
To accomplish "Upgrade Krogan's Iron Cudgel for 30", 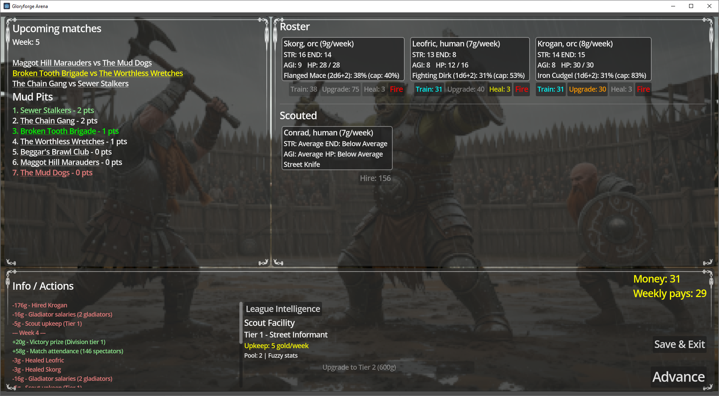I will 587,89.
